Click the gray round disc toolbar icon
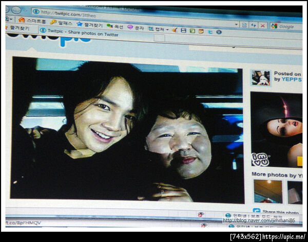The height and width of the screenshot is (242, 308). [219, 32]
